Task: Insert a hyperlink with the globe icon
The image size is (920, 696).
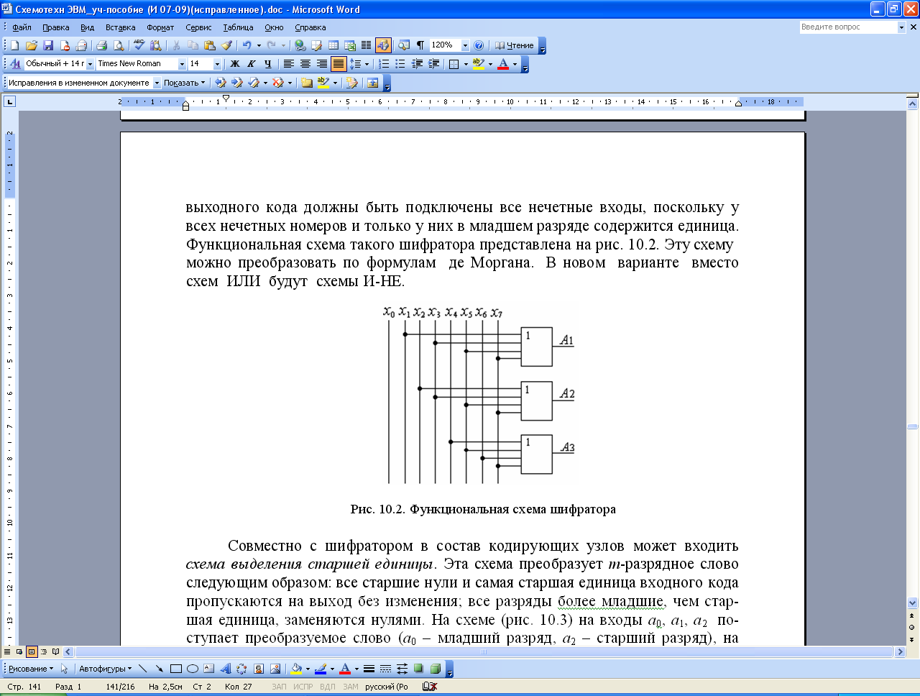Action: [300, 45]
